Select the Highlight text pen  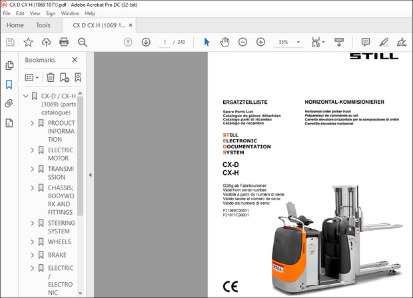[x=384, y=42]
